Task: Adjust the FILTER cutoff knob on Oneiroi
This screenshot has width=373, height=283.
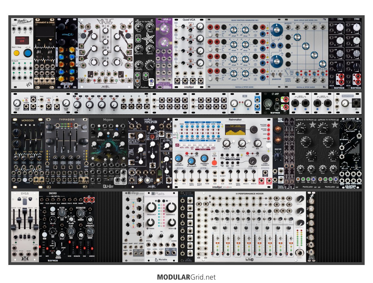Action: point(62,213)
